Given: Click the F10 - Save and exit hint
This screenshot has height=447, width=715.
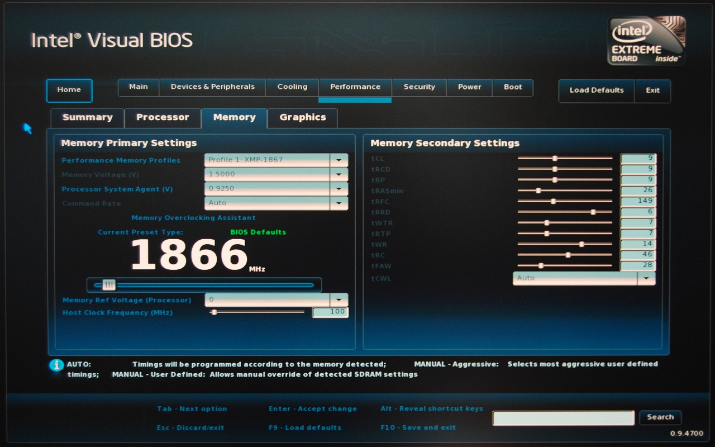Looking at the screenshot, I should pyautogui.click(x=418, y=428).
